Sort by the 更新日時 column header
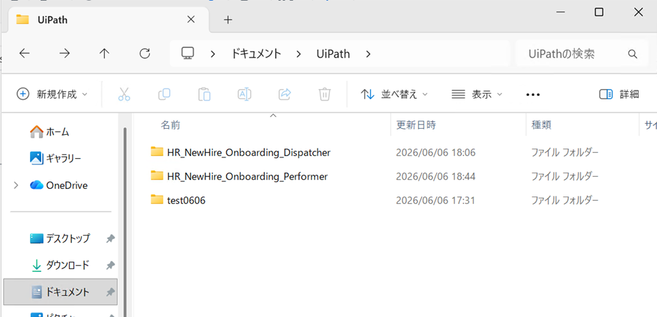Image resolution: width=657 pixels, height=317 pixels. [x=416, y=125]
